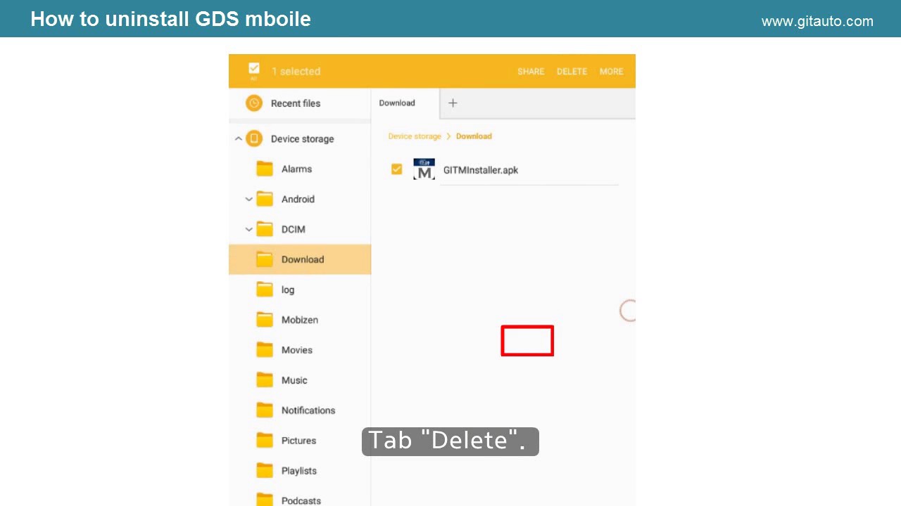The width and height of the screenshot is (901, 506).
Task: Click the Music folder icon
Action: point(265,380)
